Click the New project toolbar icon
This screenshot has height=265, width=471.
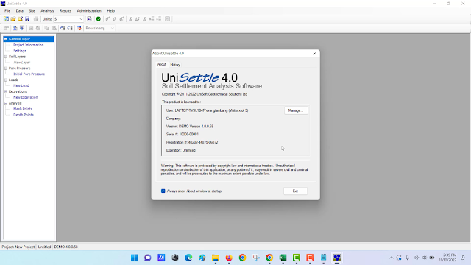[6, 19]
